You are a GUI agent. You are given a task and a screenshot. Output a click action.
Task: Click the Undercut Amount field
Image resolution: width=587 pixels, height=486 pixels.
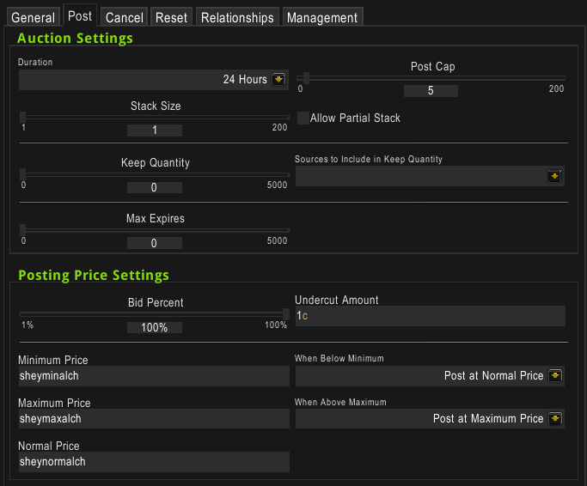430,316
